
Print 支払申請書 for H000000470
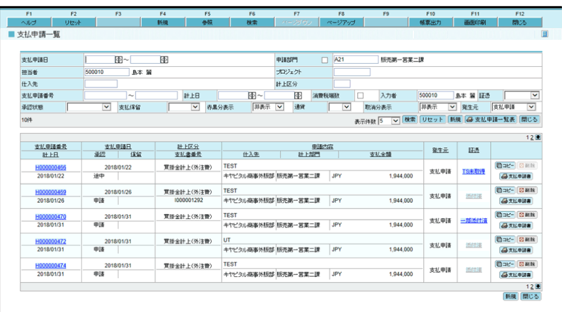(516, 226)
